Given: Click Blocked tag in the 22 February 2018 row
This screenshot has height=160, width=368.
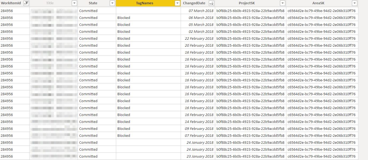Looking at the screenshot, I should coord(124,38).
